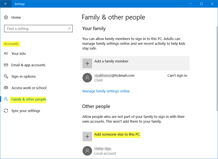
Task: Open Family & other people section
Action: point(29,99)
